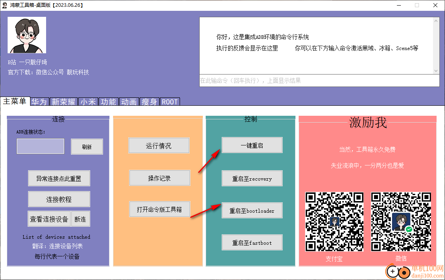Image resolution: width=445 pixels, height=280 pixels.
Task: Click the ADB连接状态 status box
Action: click(x=40, y=146)
